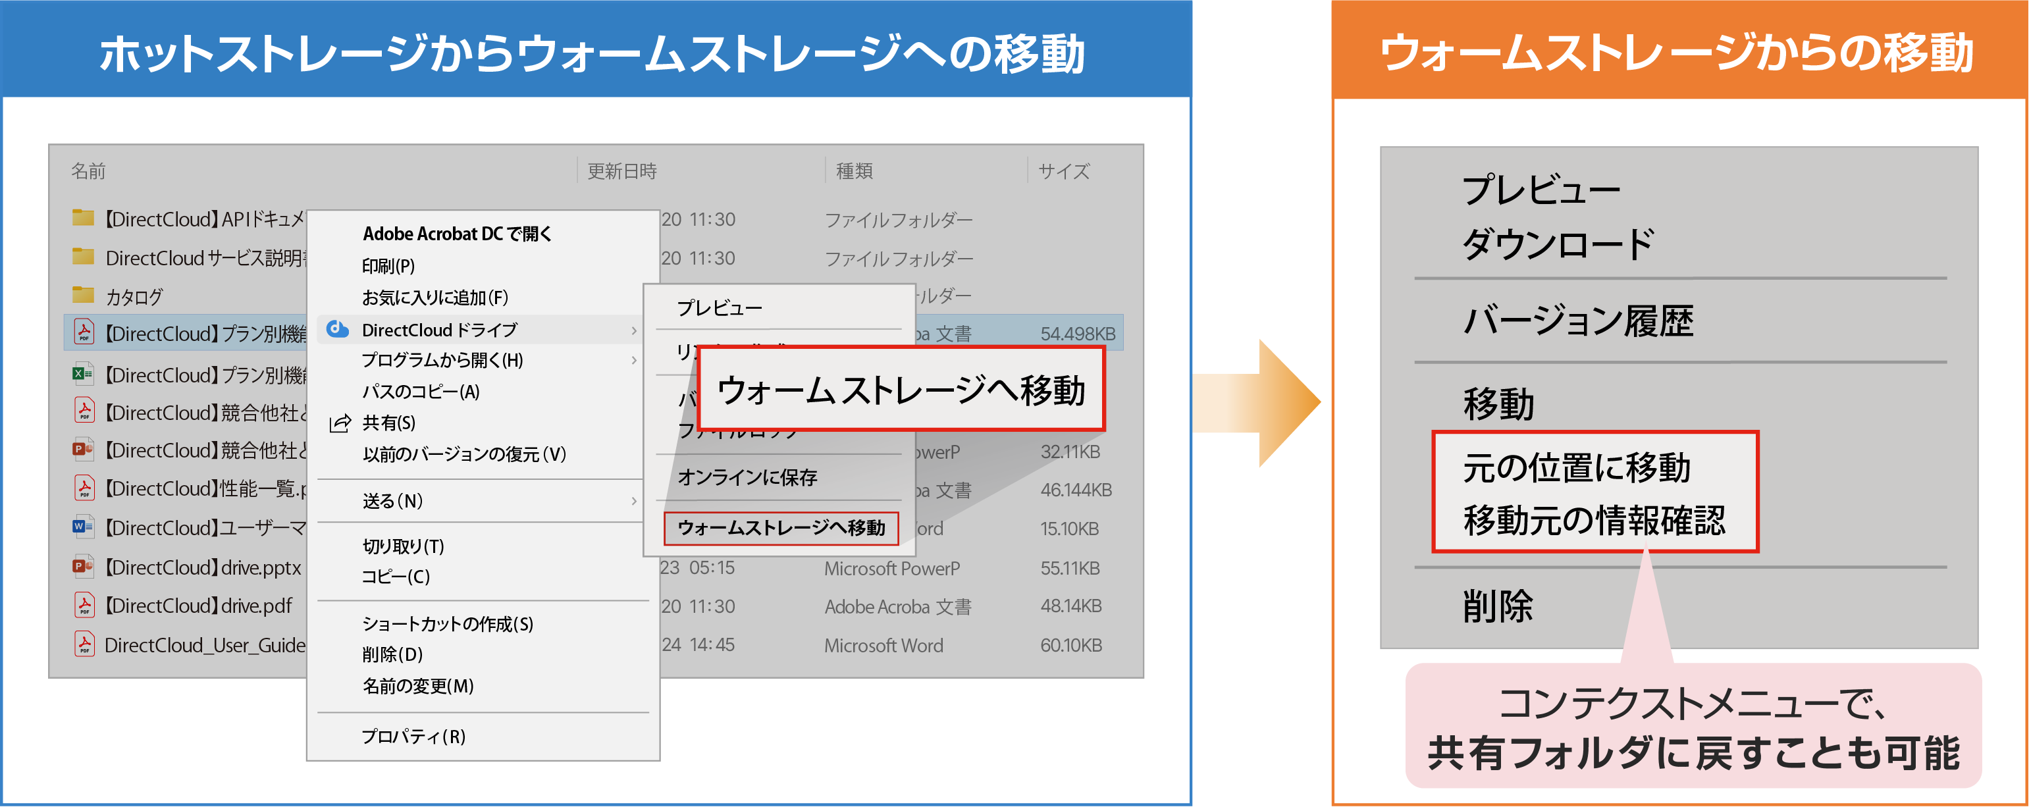The width and height of the screenshot is (2029, 807).
Task: Click the Microsoft Word type cell
Action: pyautogui.click(x=883, y=646)
